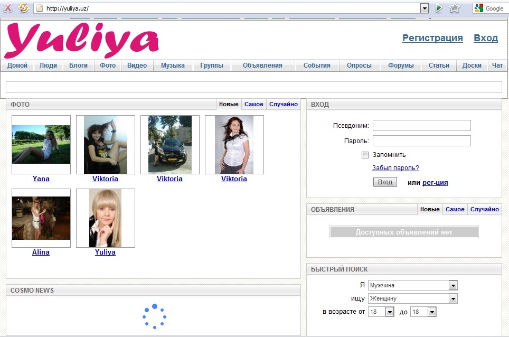Click the Yuliya site logo
The image size is (509, 337).
click(x=81, y=40)
